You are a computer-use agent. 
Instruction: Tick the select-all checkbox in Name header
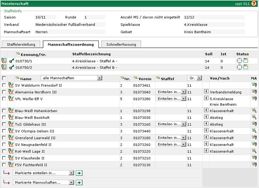[4, 78]
